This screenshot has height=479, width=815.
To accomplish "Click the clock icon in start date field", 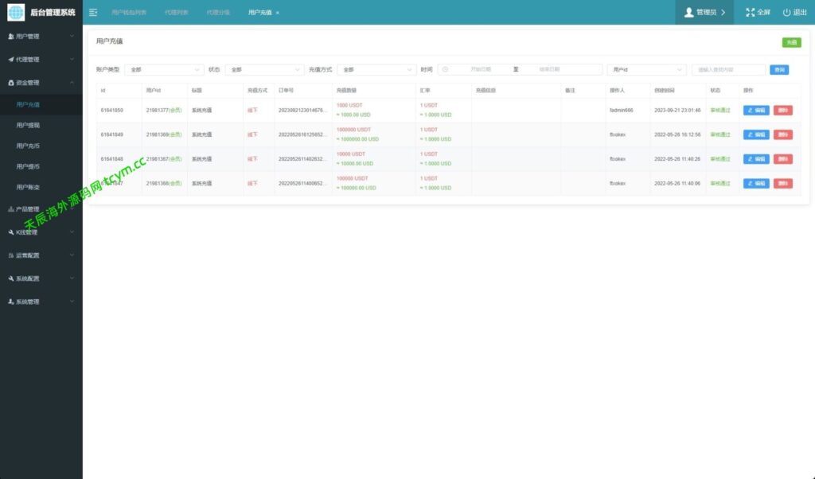I will click(x=445, y=70).
